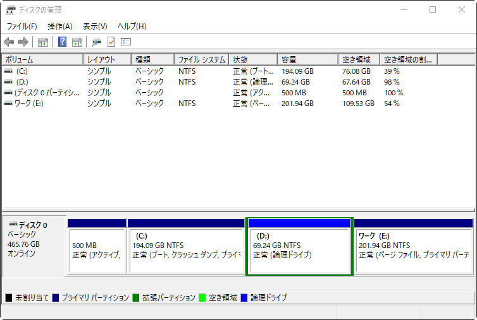The image size is (477, 320).
Task: Click the 67.64 GB free space cell
Action: (356, 82)
